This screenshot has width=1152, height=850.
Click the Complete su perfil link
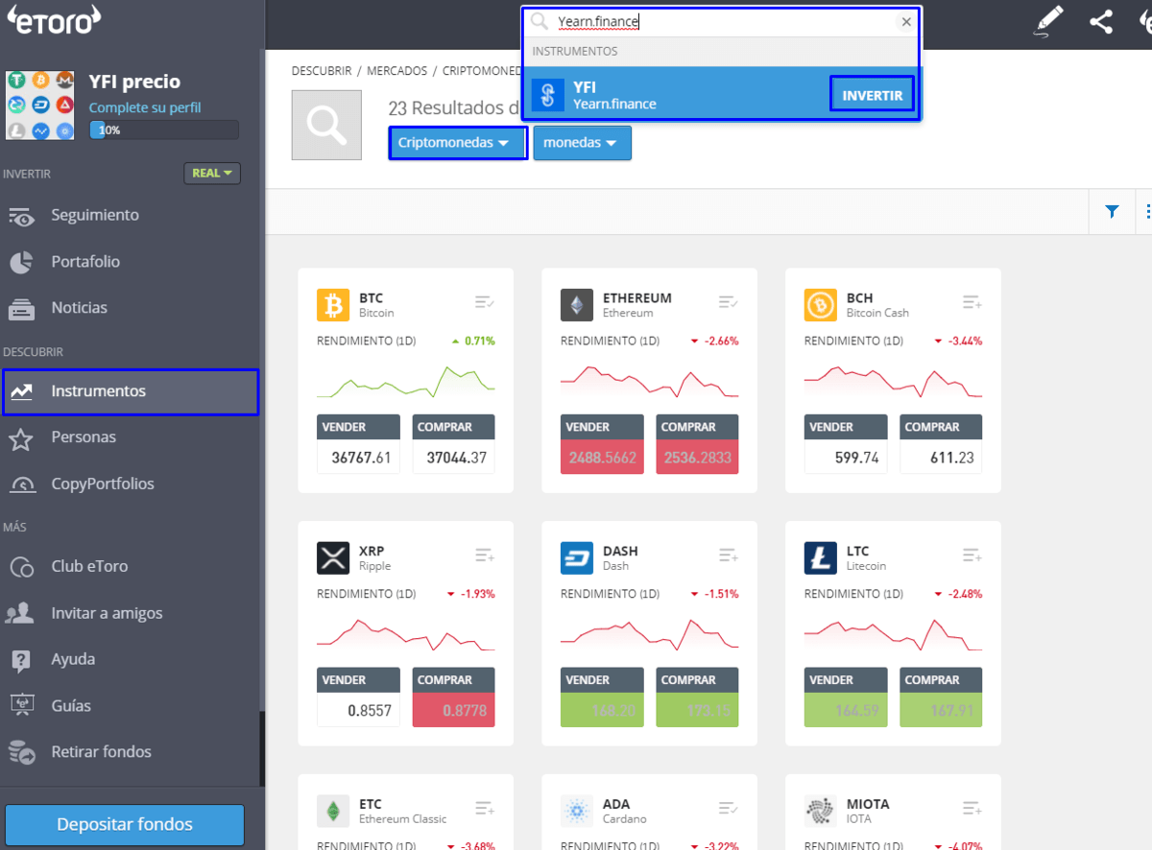coord(145,108)
